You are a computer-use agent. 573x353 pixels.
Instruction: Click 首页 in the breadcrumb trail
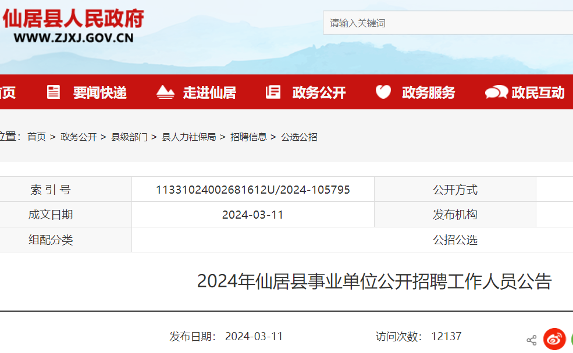pyautogui.click(x=37, y=137)
